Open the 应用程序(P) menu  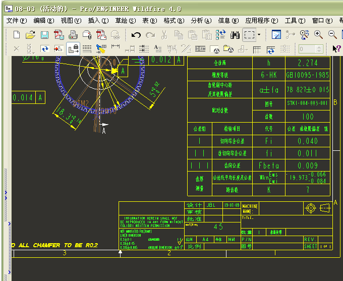click(262, 21)
